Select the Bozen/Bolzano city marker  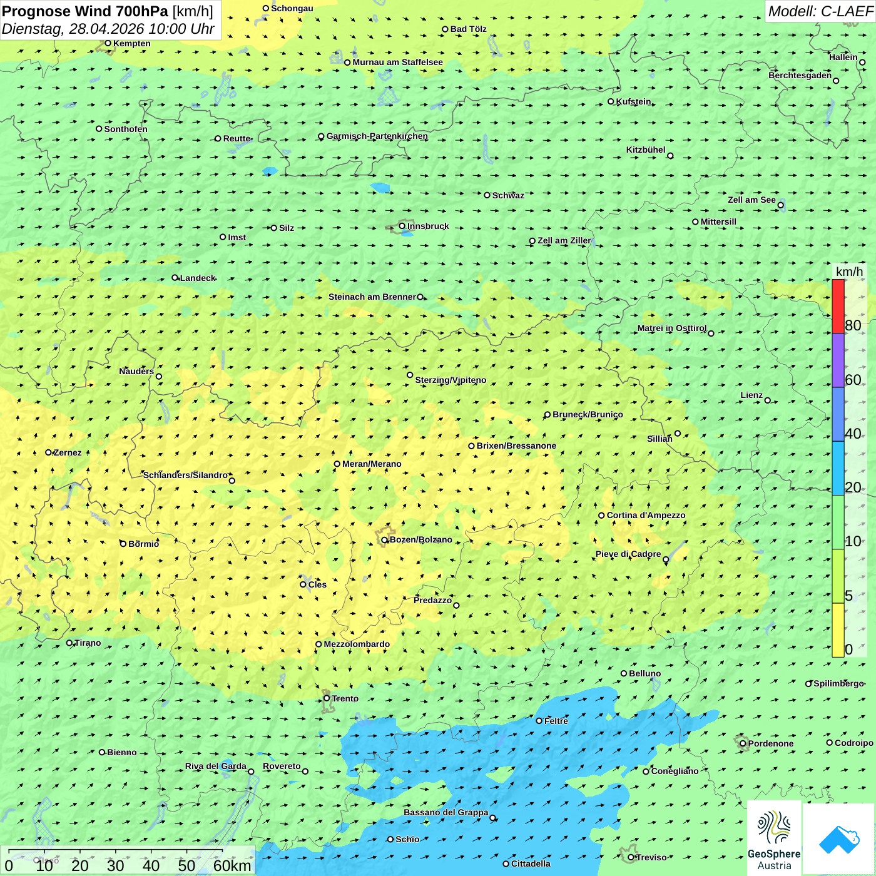click(x=385, y=540)
